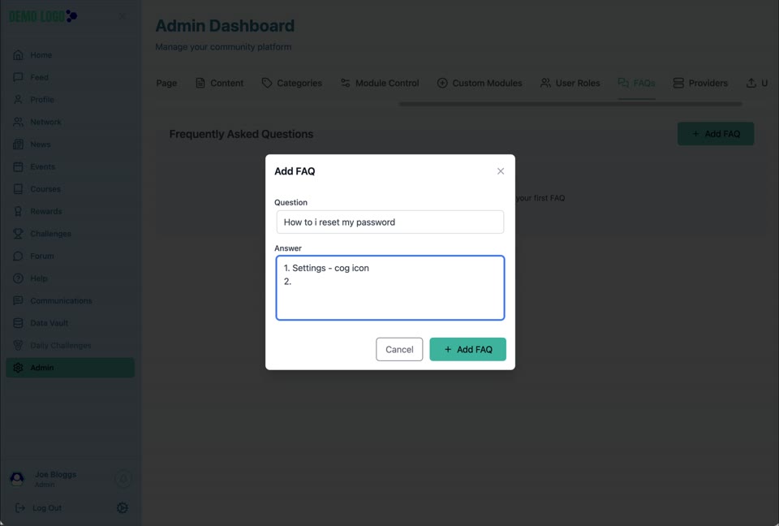This screenshot has height=526, width=779.
Task: Click the Admin gear icon in sidebar
Action: (x=18, y=368)
